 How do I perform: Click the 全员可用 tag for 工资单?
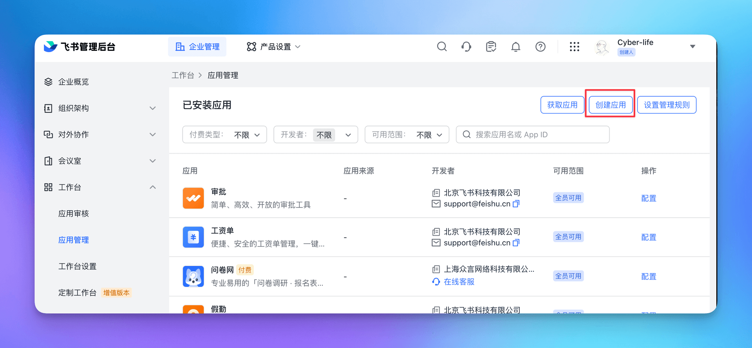pos(568,237)
